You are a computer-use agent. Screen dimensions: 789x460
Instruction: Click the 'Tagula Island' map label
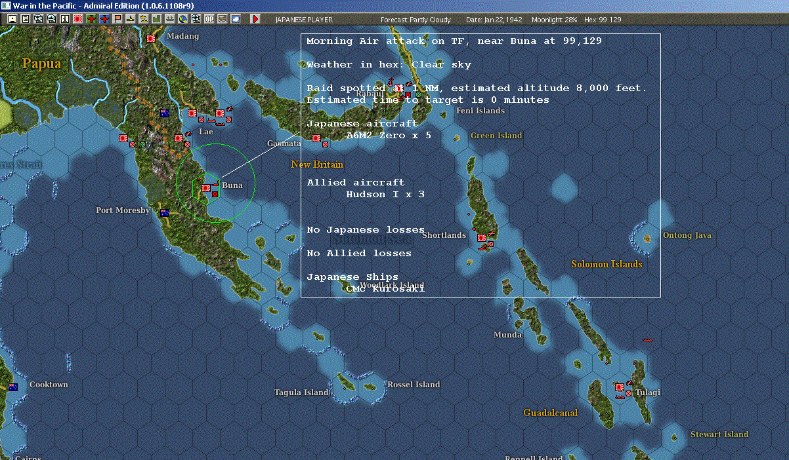(x=301, y=393)
